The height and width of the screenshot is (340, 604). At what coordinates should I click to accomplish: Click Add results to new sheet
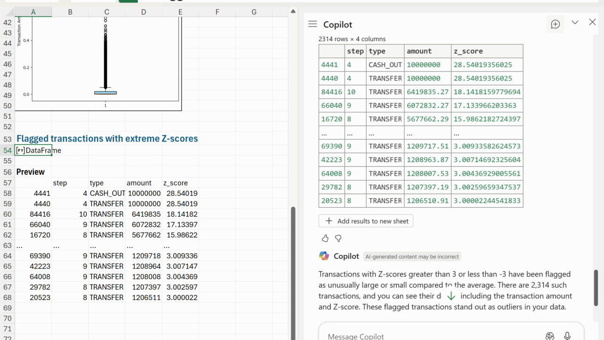366,221
